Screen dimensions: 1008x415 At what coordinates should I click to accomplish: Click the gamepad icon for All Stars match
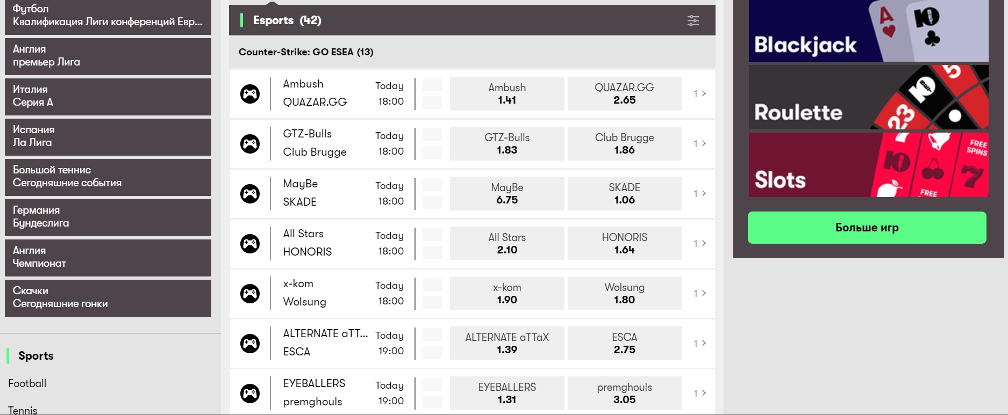250,244
